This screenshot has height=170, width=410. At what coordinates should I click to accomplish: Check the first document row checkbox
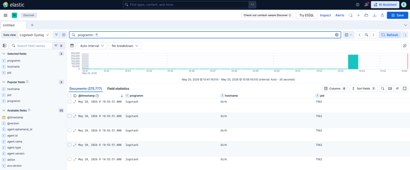[x=69, y=102]
